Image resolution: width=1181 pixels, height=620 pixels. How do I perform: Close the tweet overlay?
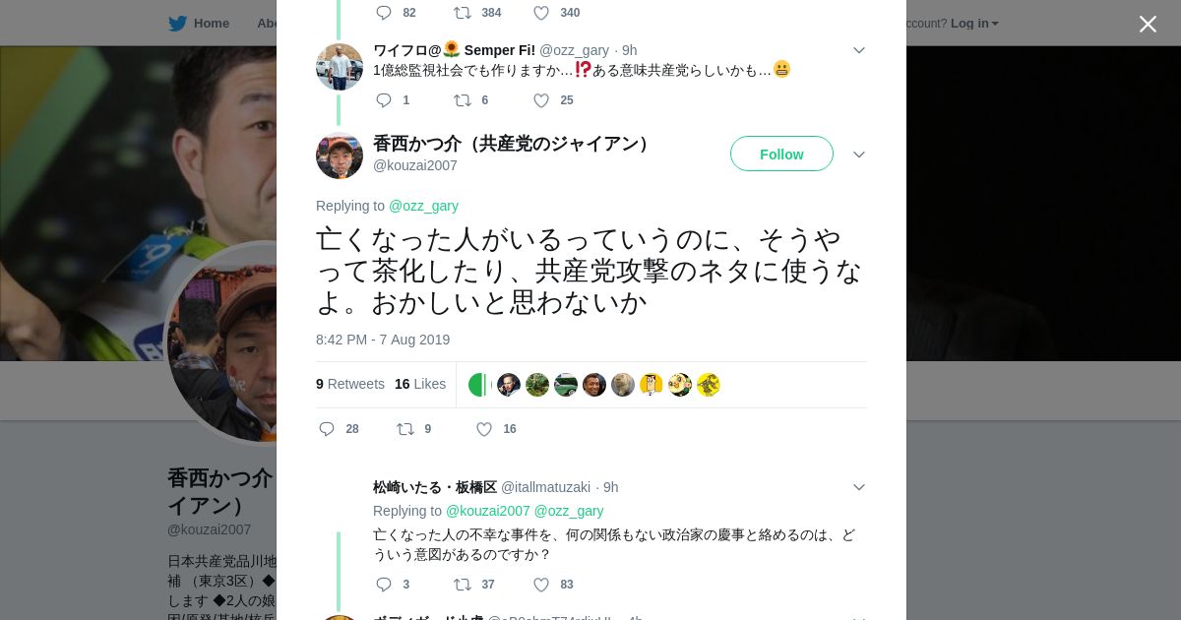tap(1148, 24)
